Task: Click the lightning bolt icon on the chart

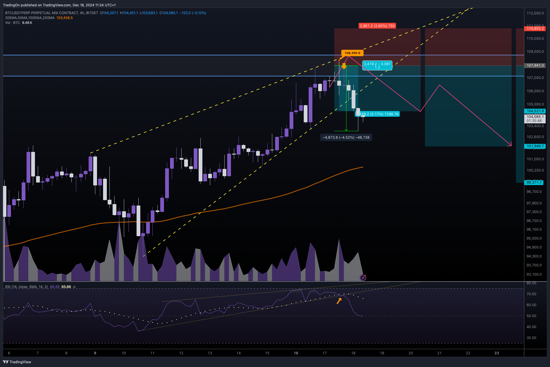Action: (x=363, y=278)
